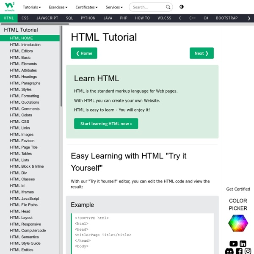This screenshot has width=254, height=254.
Task: Open HTML Editors in sidebar
Action: (30, 51)
